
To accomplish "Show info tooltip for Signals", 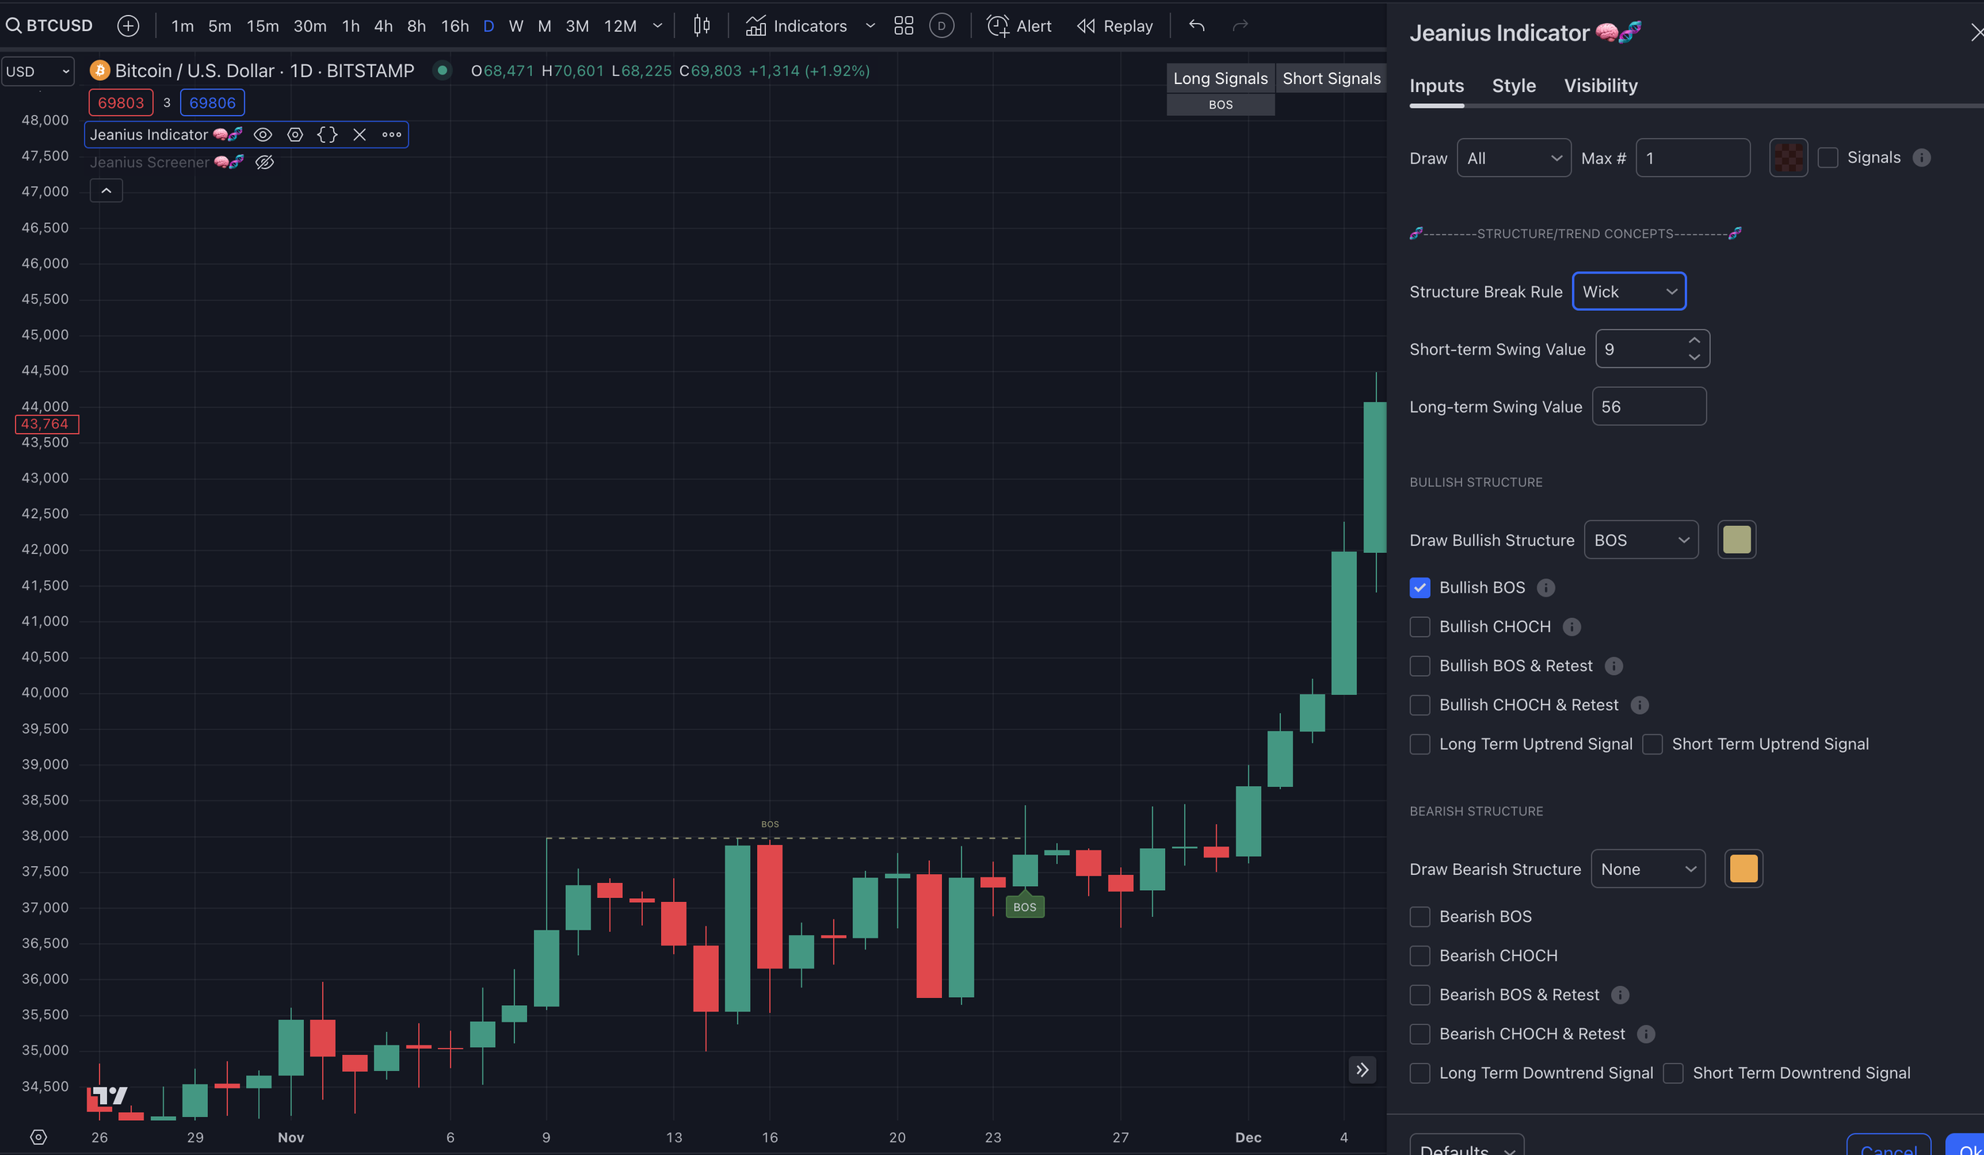I will pos(1921,158).
